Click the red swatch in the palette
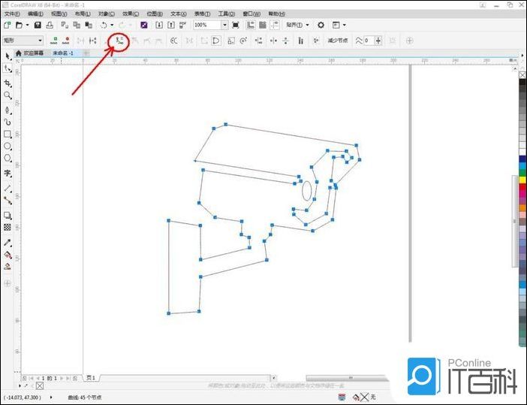Viewport: 527px width, 405px height. tap(522, 187)
